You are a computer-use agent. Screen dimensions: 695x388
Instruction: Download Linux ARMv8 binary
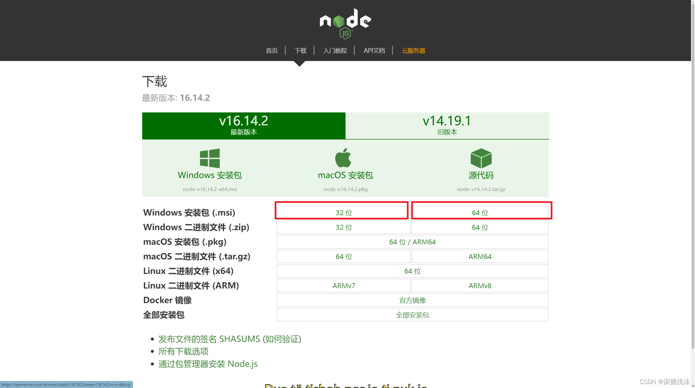tap(480, 286)
